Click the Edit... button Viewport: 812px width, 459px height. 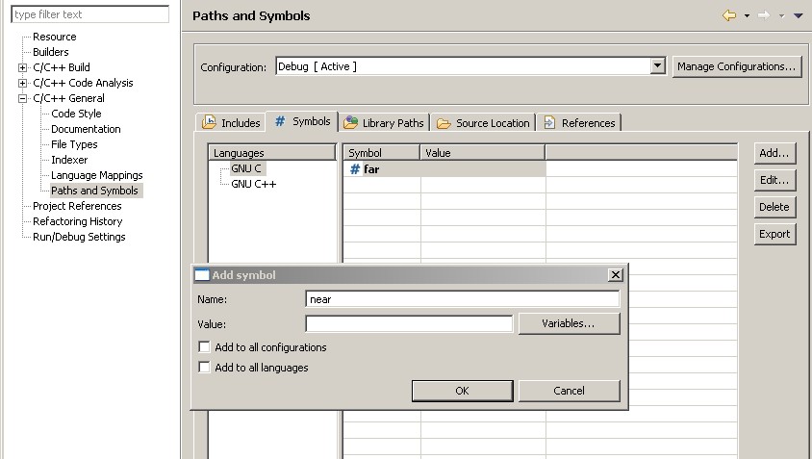point(774,180)
